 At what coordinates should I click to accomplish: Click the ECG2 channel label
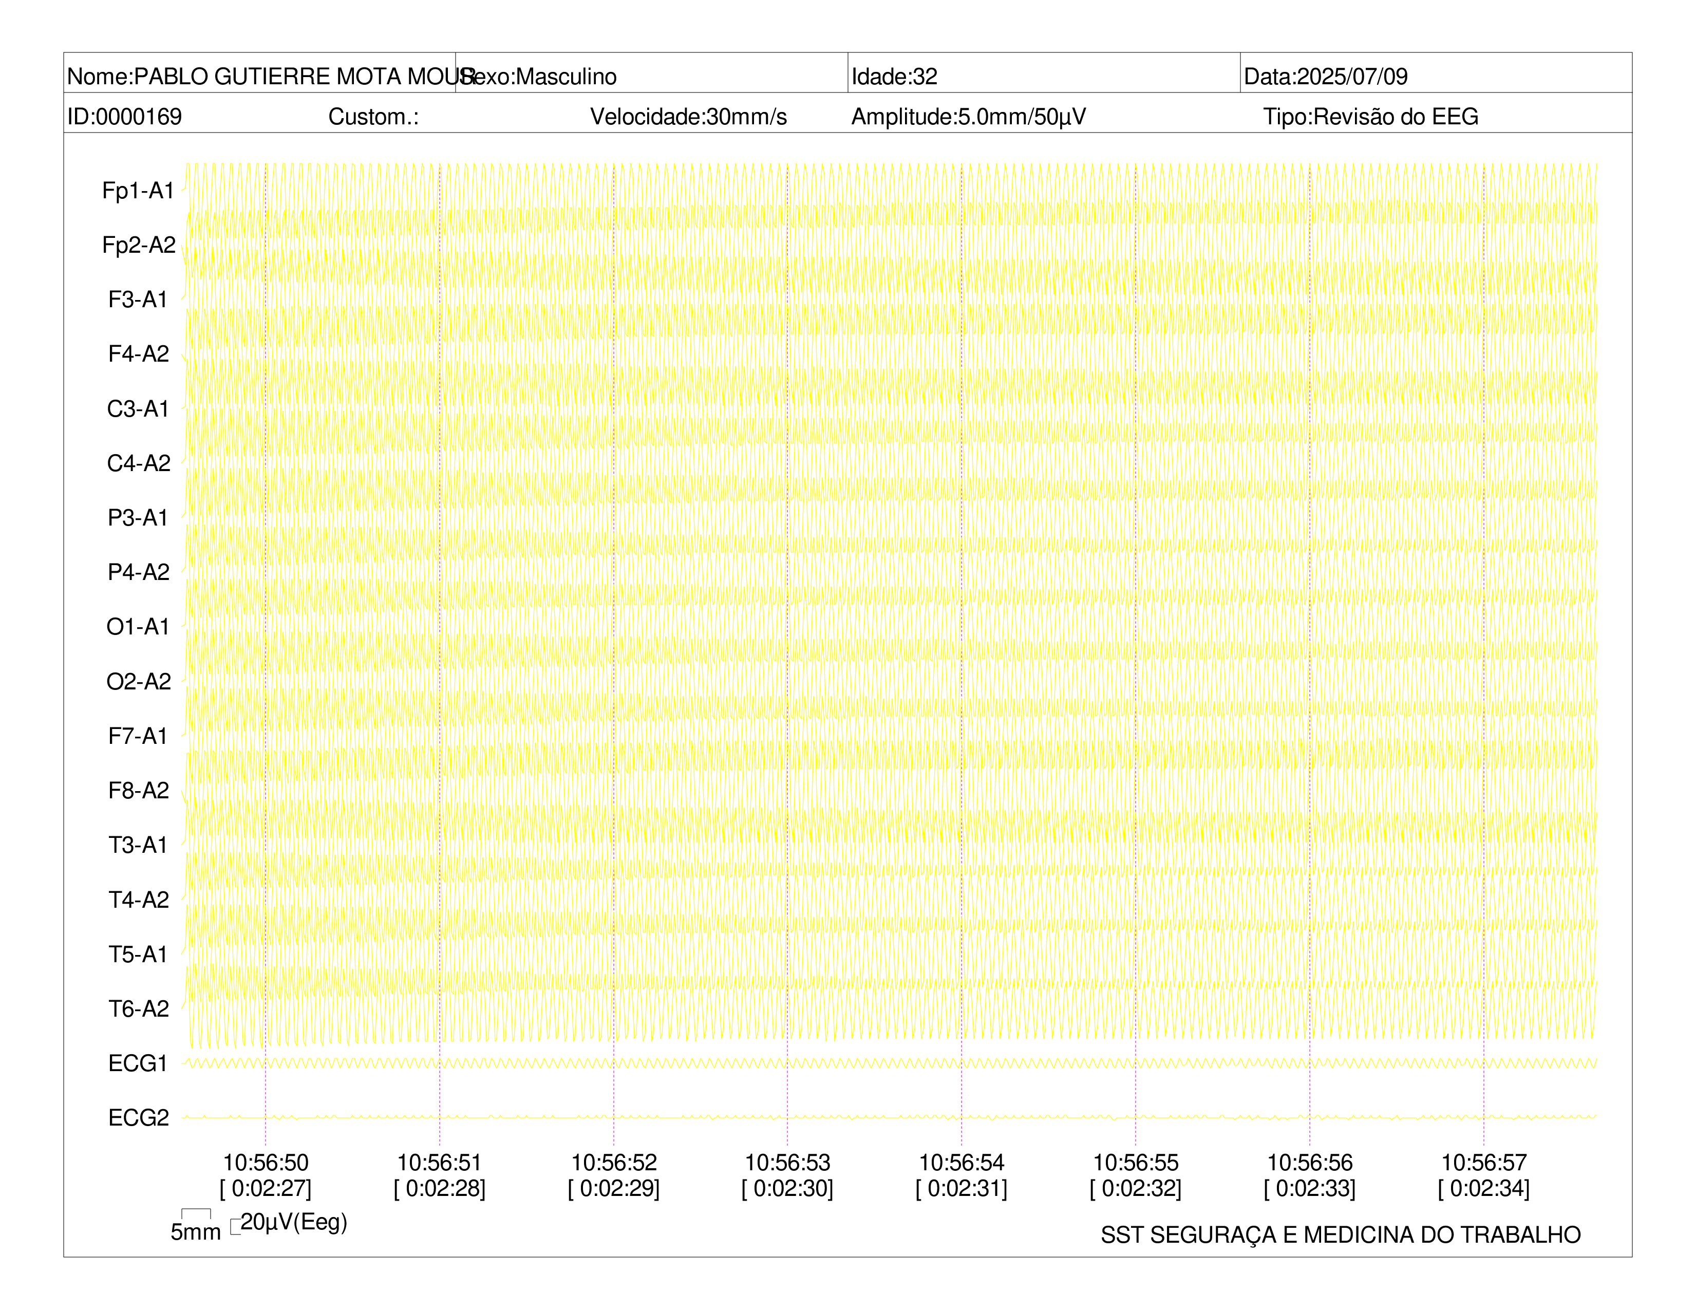pyautogui.click(x=138, y=1117)
